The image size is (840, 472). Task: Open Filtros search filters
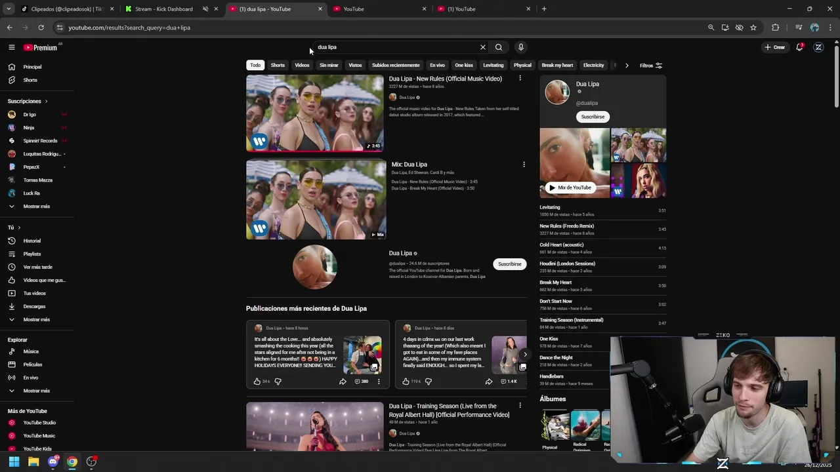click(x=651, y=66)
